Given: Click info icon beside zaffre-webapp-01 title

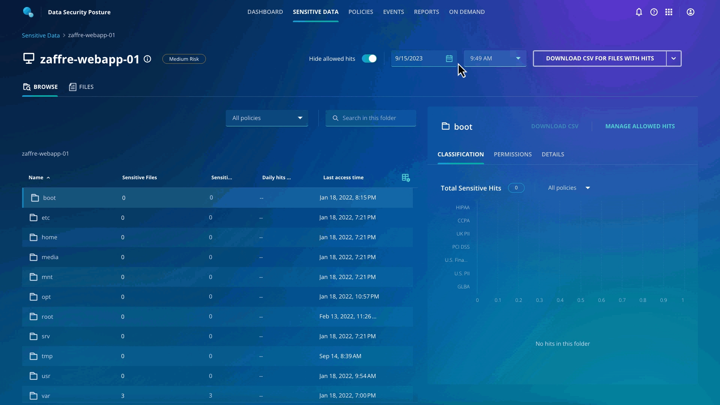Looking at the screenshot, I should (147, 59).
